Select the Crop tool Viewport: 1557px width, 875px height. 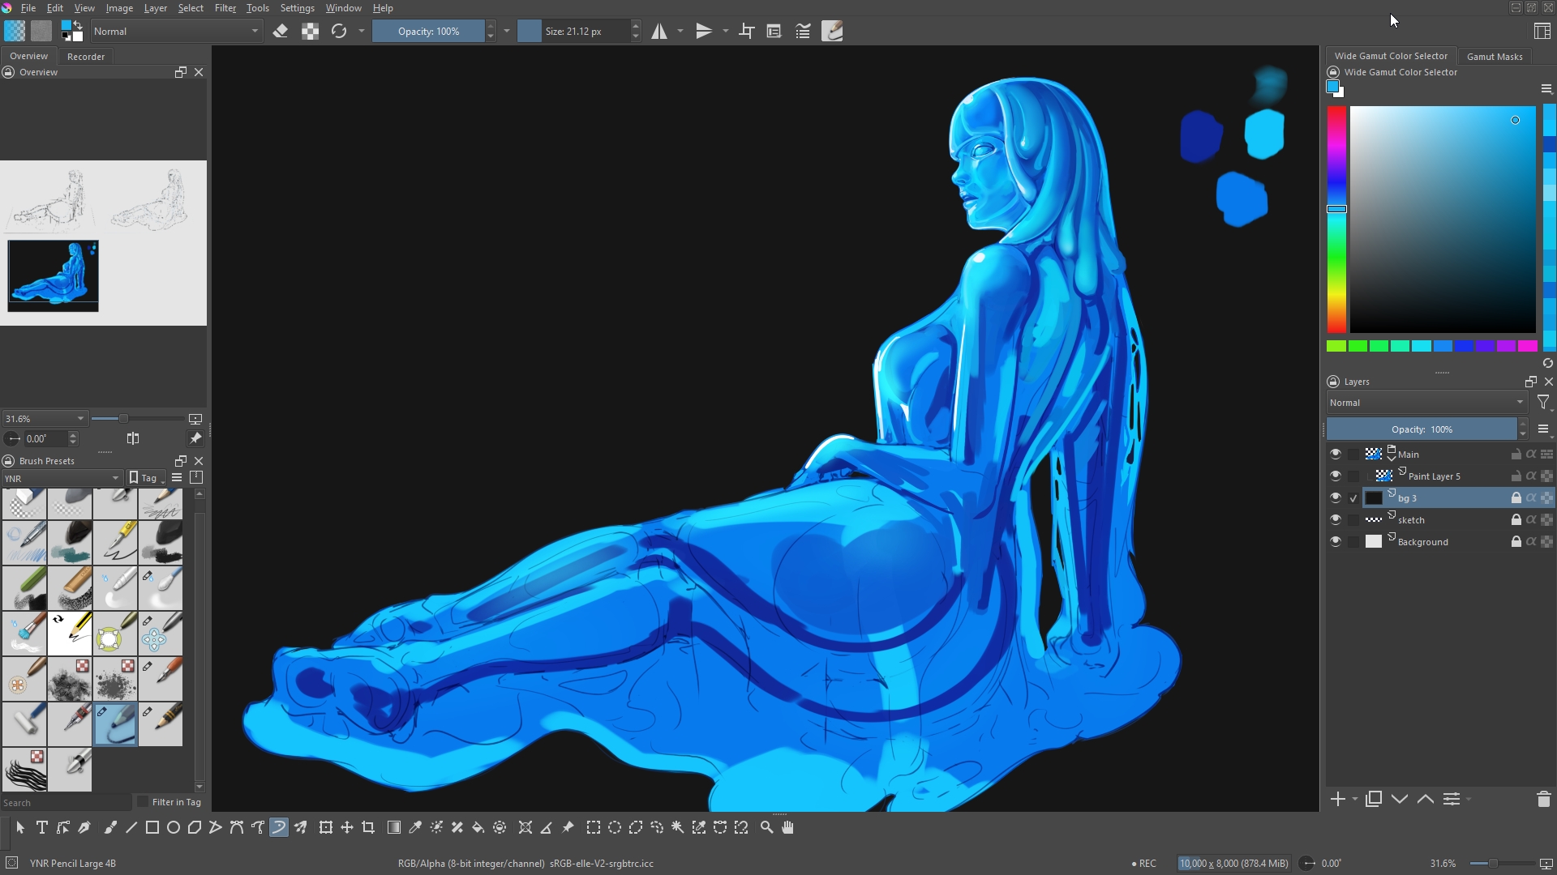(x=368, y=827)
